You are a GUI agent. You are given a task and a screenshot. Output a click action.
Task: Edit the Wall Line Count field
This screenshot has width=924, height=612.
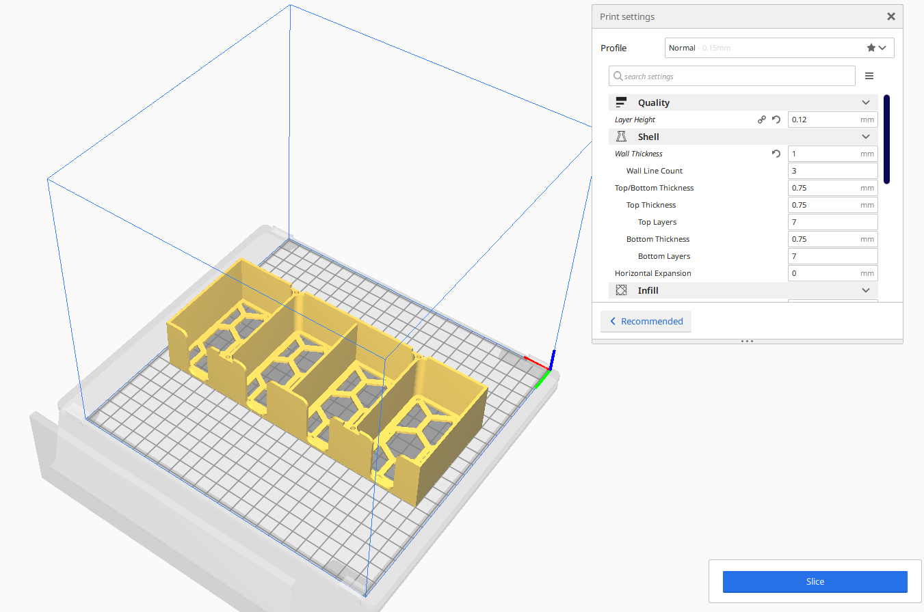832,171
